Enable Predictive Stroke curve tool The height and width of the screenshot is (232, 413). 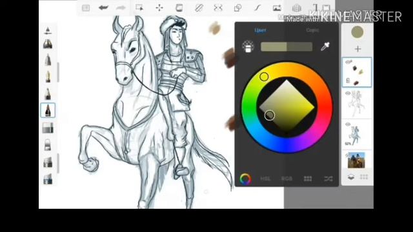pyautogui.click(x=257, y=8)
